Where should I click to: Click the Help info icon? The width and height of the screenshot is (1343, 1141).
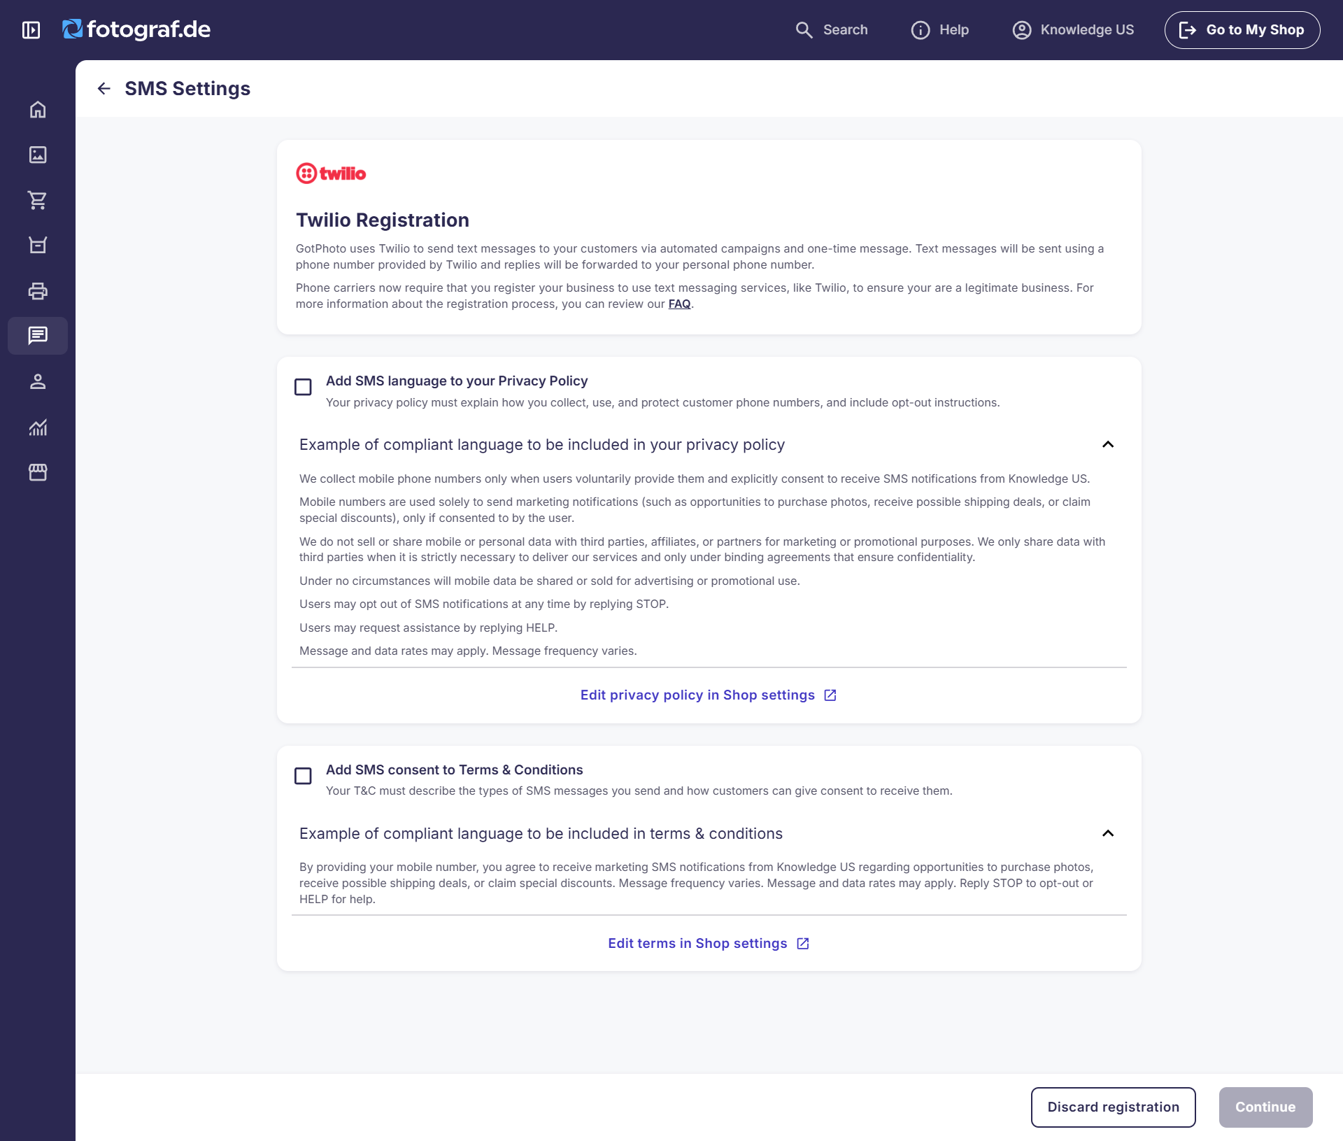[921, 30]
